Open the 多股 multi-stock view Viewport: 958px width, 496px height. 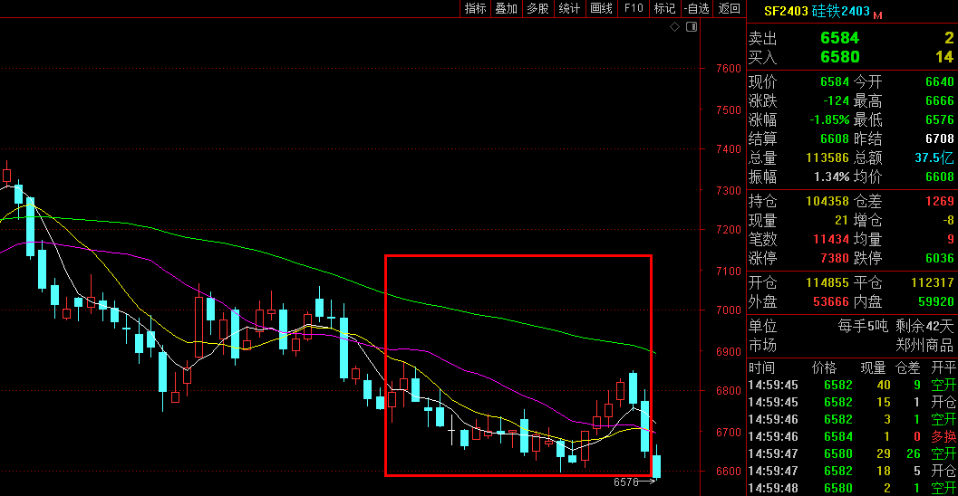pyautogui.click(x=537, y=8)
